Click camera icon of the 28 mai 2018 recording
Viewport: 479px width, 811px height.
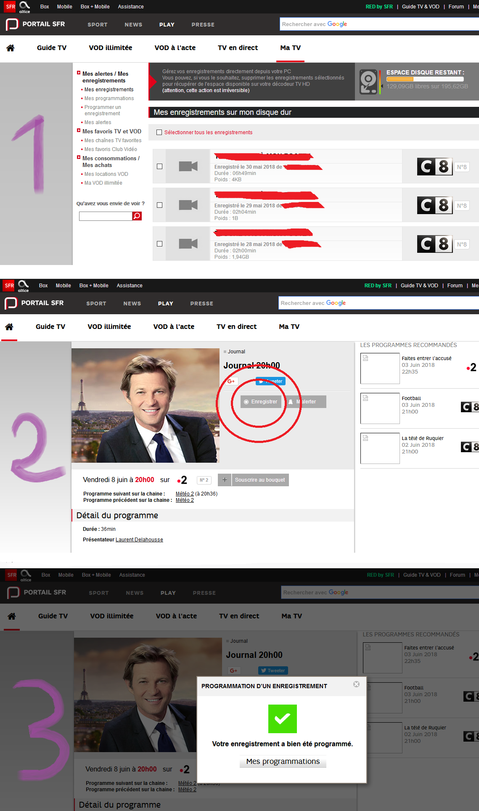(188, 244)
